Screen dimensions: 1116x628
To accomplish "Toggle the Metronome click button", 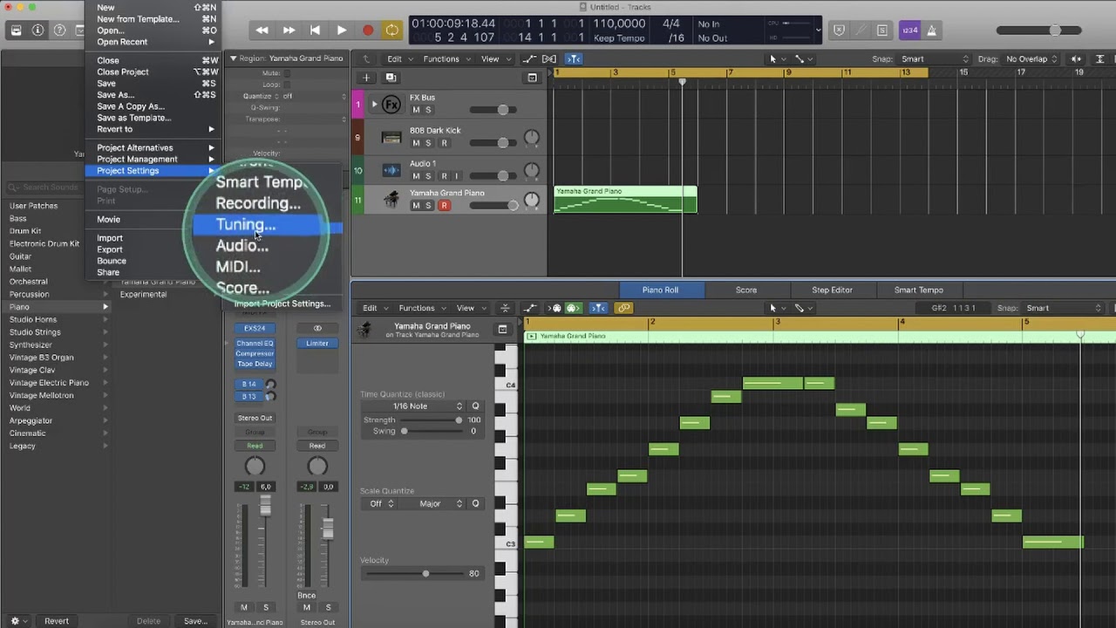I will (931, 30).
